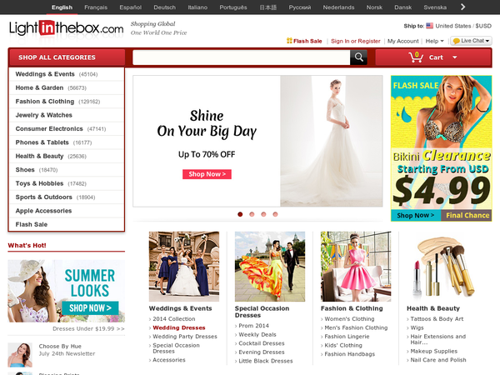The image size is (500, 375).
Task: Switch language to Norsk
Action: 374,7
